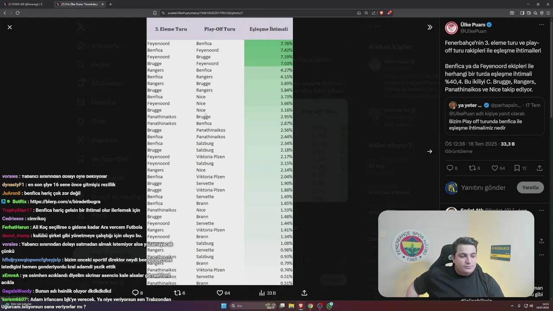Reload the current page
This screenshot has height=311, width=553.
pos(18,13)
